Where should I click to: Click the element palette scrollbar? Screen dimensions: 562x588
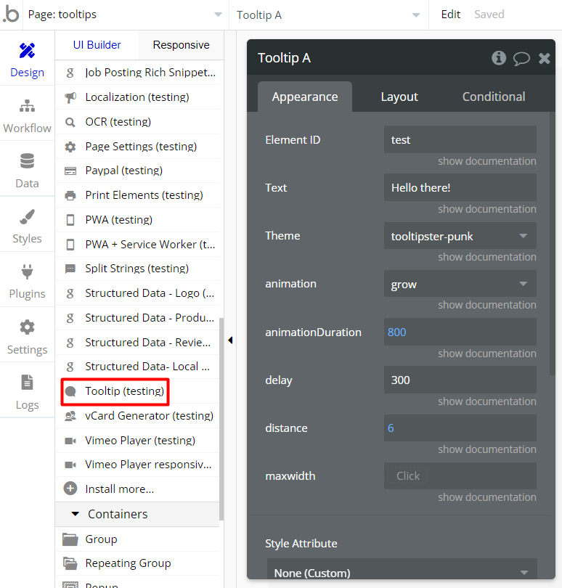coord(221,419)
